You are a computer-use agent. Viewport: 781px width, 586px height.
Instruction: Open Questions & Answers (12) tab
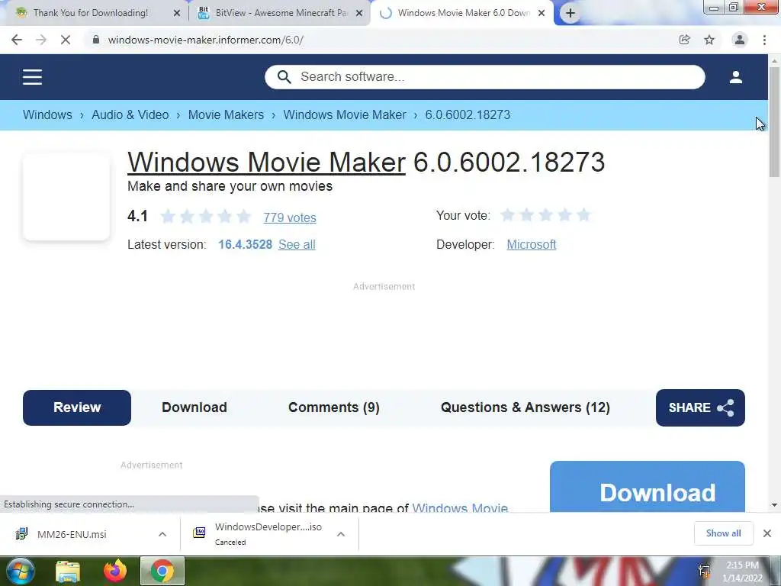pos(525,407)
